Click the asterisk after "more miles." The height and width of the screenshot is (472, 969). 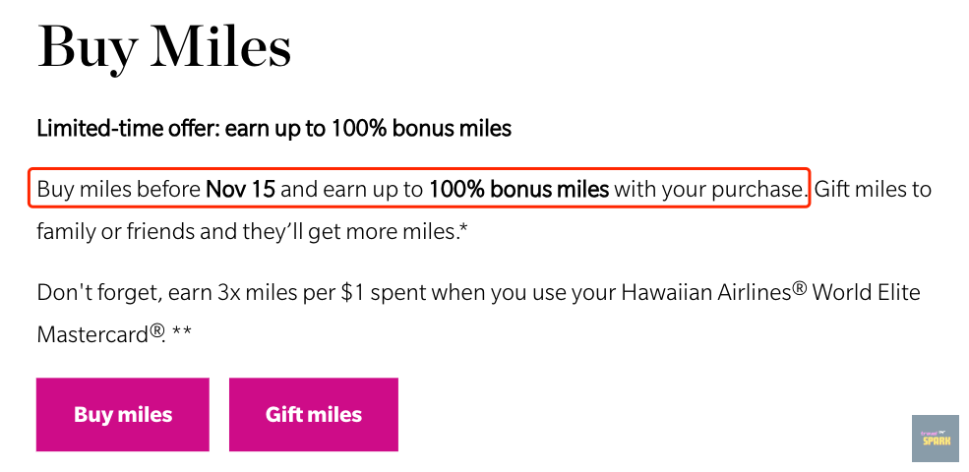(x=461, y=231)
